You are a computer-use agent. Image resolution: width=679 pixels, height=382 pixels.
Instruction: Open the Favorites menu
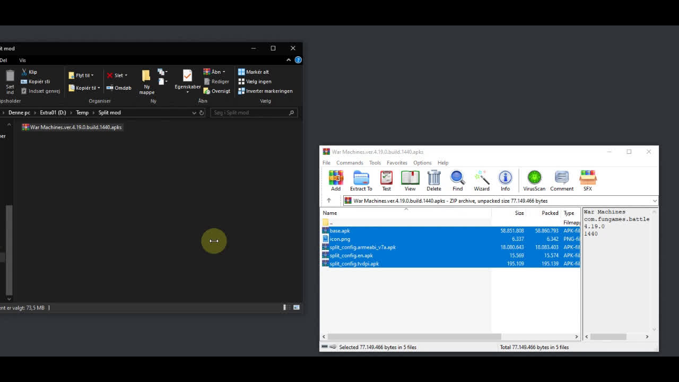[x=397, y=163]
